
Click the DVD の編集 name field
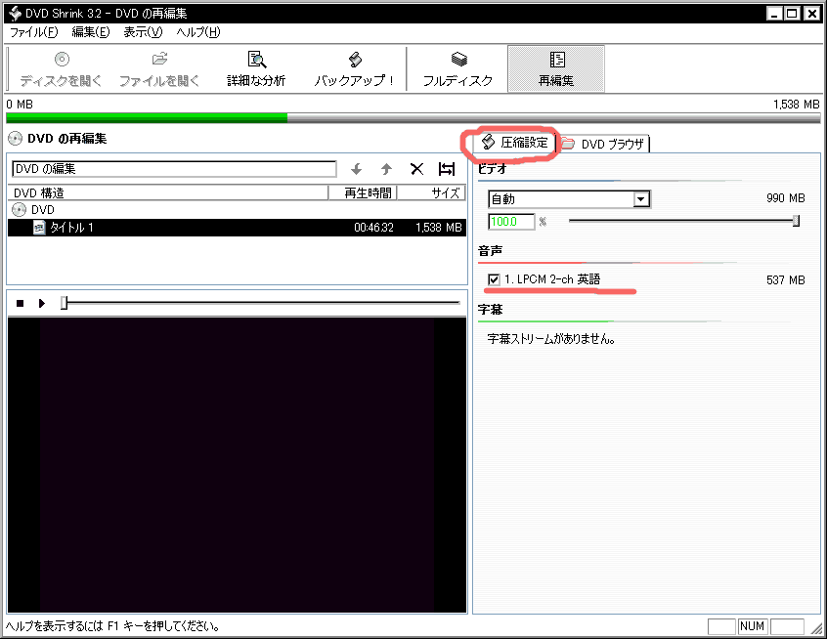pos(174,169)
